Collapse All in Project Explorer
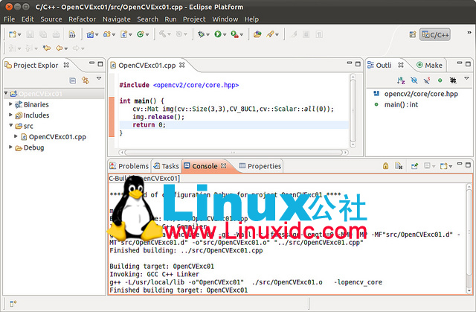The height and width of the screenshot is (312, 476). [x=73, y=80]
